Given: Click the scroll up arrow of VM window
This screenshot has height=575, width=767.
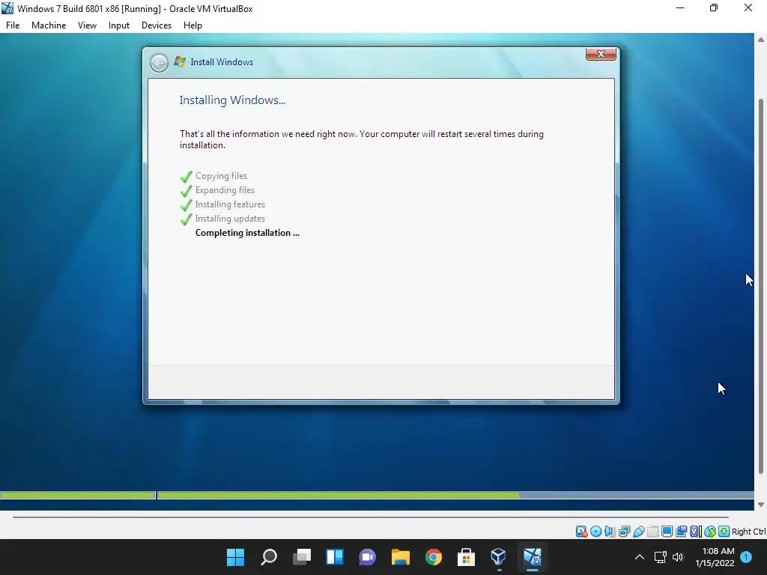Looking at the screenshot, I should (x=761, y=40).
